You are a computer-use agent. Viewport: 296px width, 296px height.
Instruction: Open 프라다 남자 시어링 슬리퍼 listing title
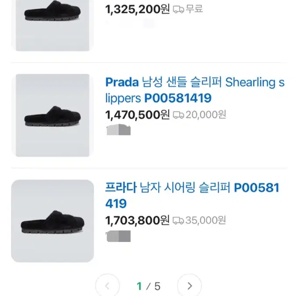tap(192, 196)
